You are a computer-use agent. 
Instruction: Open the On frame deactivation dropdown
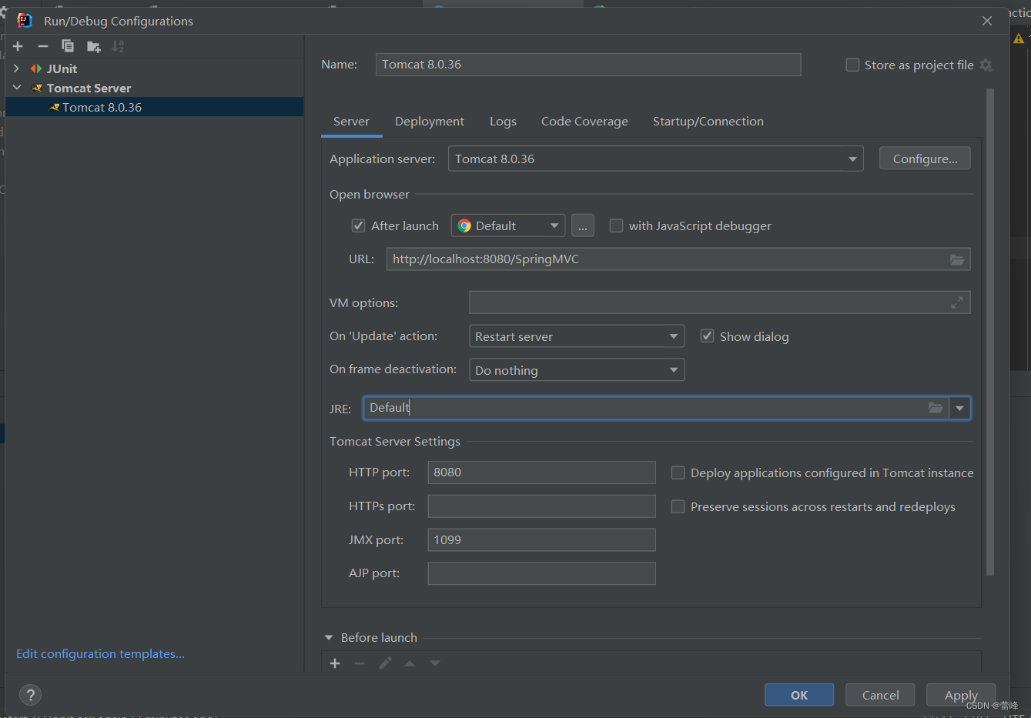[577, 370]
